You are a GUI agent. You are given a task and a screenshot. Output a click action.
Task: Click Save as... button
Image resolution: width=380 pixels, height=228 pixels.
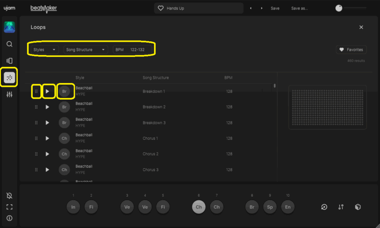coord(299,8)
